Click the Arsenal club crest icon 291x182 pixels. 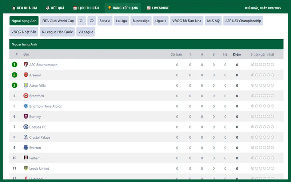coord(26,75)
